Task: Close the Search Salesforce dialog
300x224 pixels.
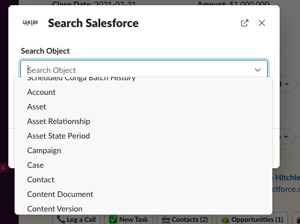Action: (262, 23)
